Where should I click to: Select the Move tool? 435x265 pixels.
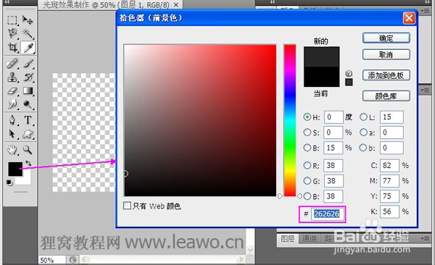point(28,20)
